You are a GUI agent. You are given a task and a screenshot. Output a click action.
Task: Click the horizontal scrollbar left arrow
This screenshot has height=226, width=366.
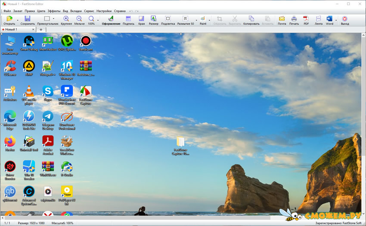(3, 218)
